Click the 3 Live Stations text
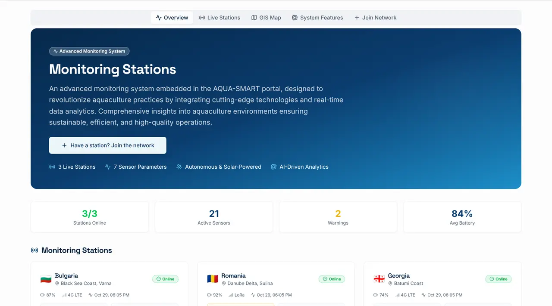The image size is (552, 306). point(77,167)
